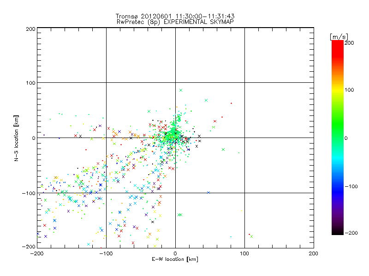Image resolution: width=369 pixels, height=276 pixels.
Task: Click the topmost green X marker below the 100 km line
Action: 181,90
